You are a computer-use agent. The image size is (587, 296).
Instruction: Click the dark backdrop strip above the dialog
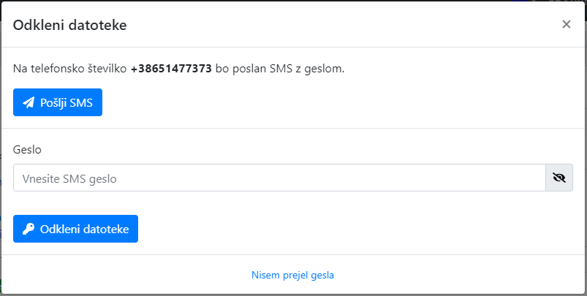point(292,1)
